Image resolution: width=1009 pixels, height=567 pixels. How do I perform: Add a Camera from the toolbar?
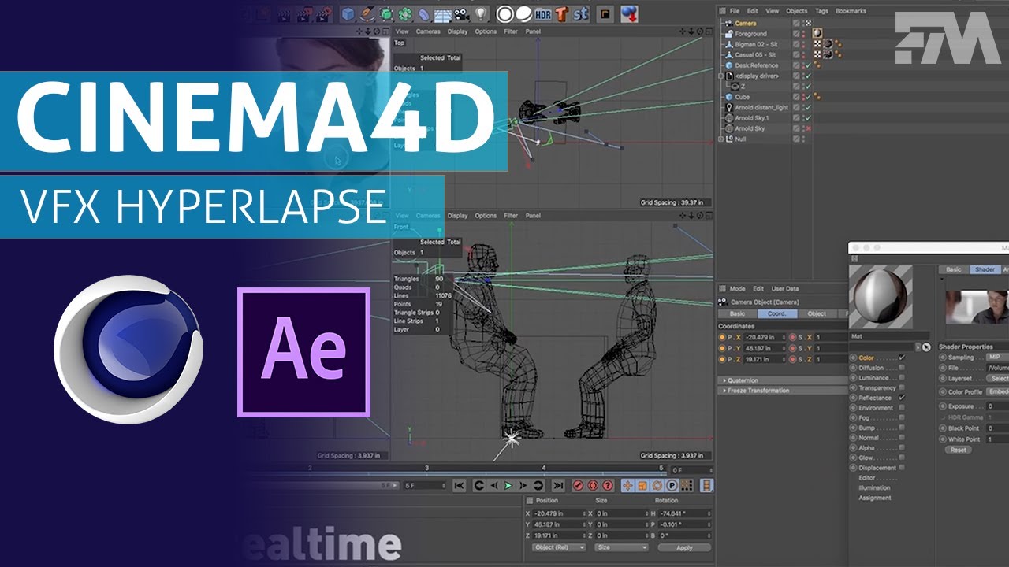pyautogui.click(x=462, y=14)
